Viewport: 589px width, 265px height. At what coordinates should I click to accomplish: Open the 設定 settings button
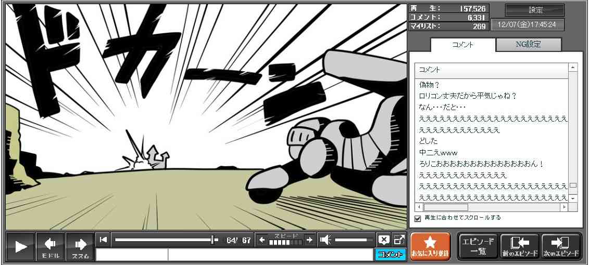pyautogui.click(x=535, y=10)
